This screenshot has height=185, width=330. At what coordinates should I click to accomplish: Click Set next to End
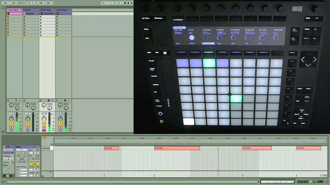pos(38,156)
